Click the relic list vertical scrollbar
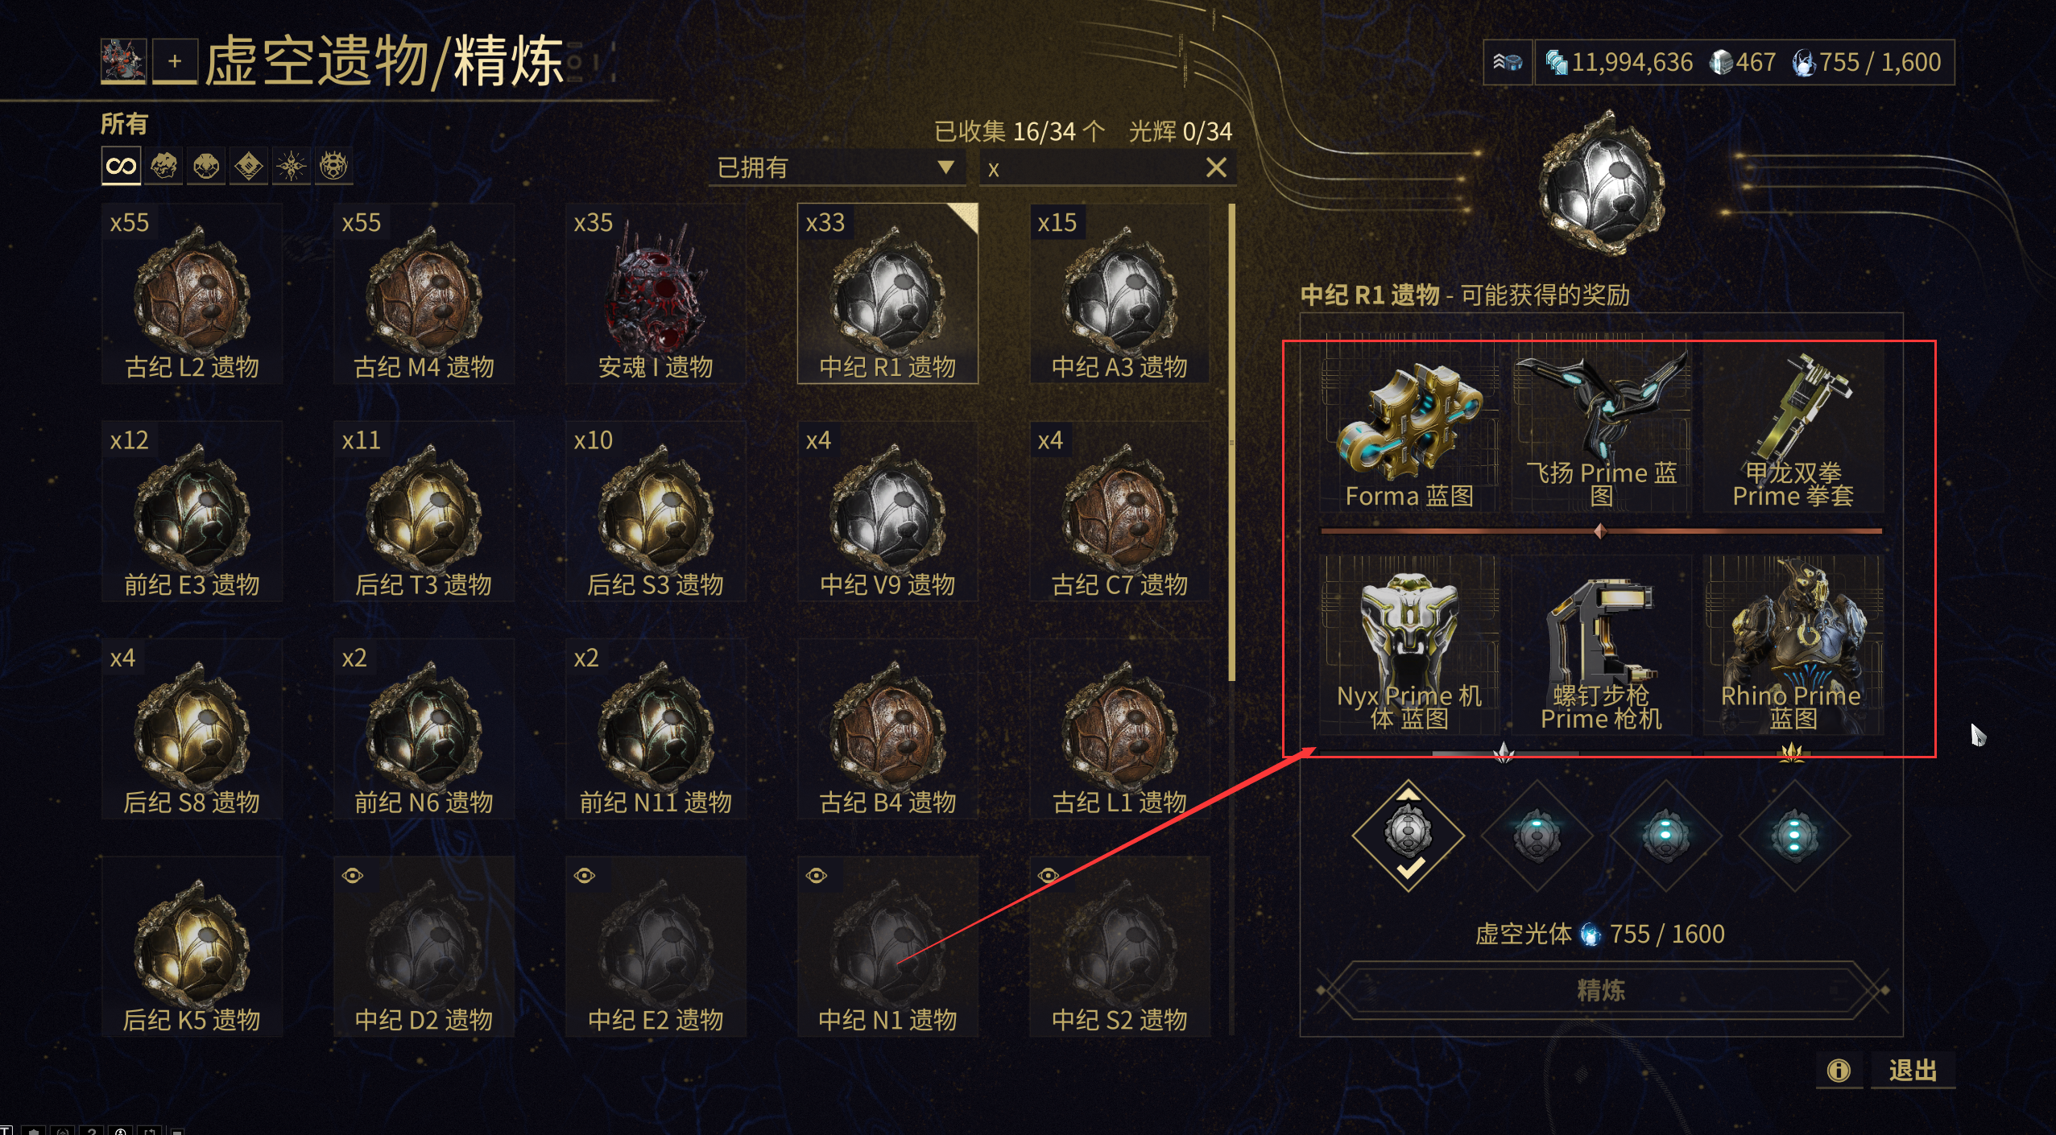This screenshot has height=1135, width=2056. tap(1231, 441)
